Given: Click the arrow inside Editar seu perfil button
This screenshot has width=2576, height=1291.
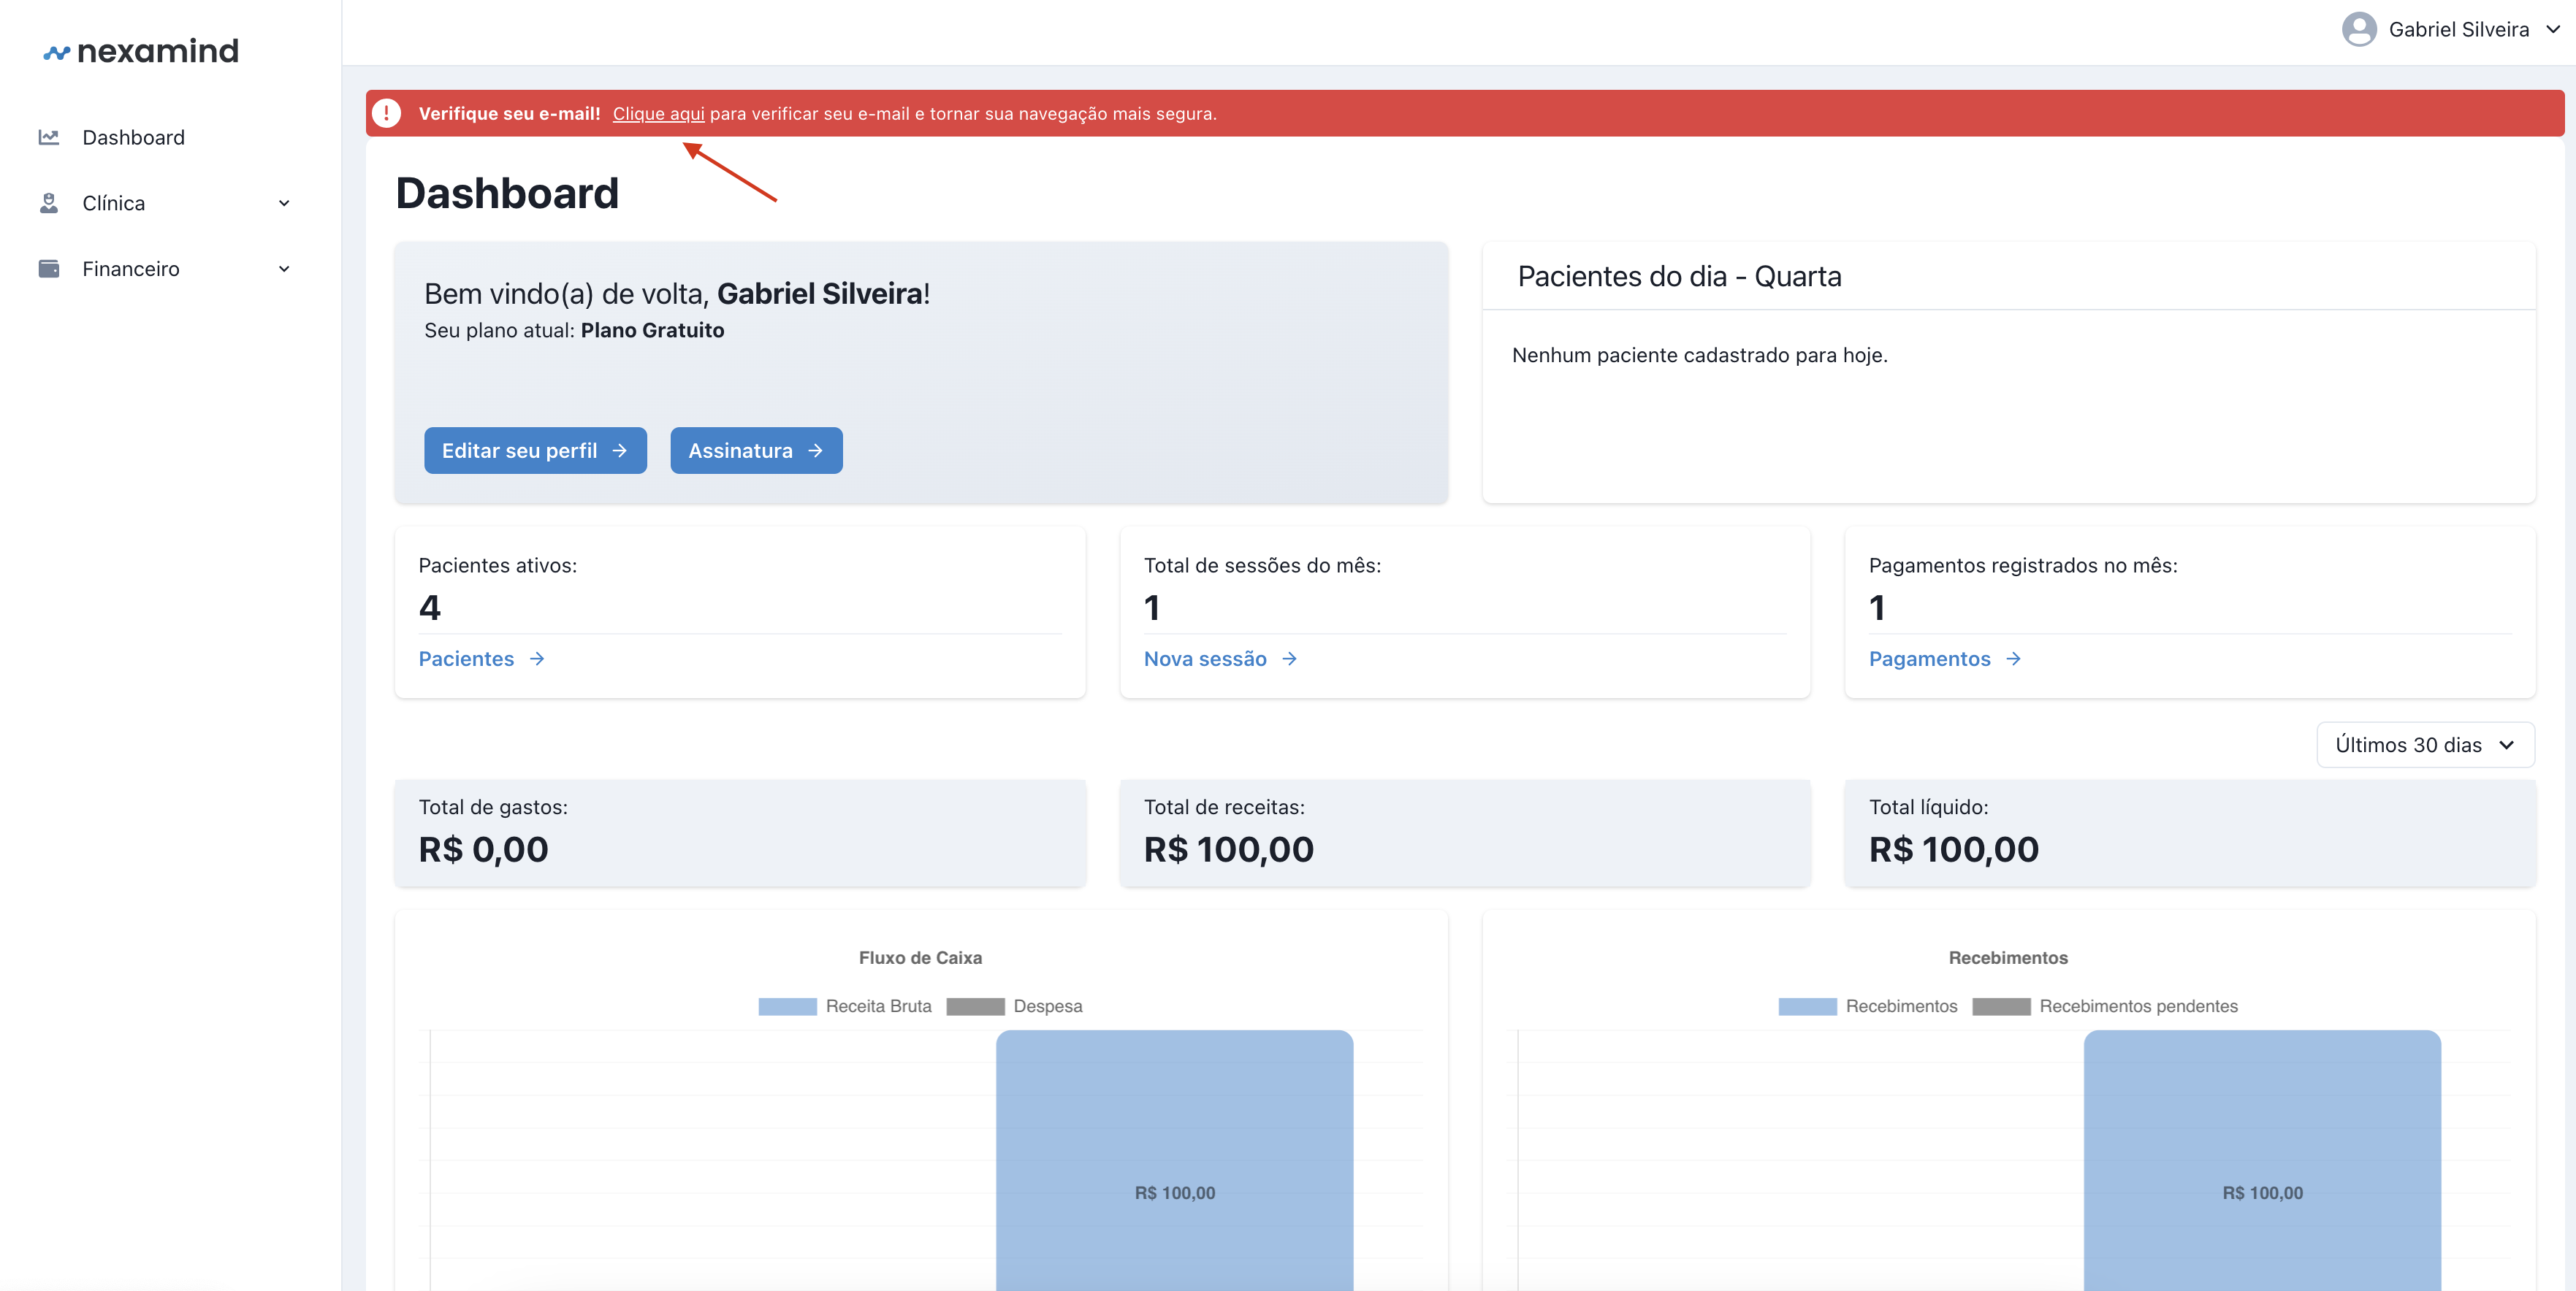Looking at the screenshot, I should click(x=620, y=451).
